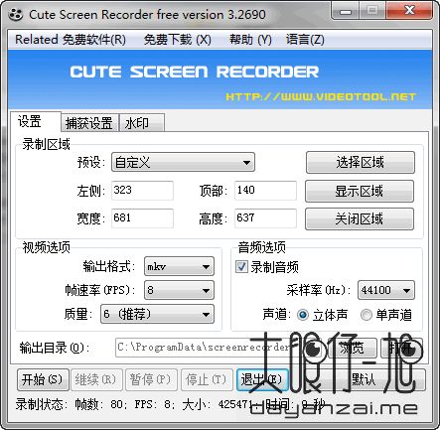The image size is (440, 430).
Task: Click the 暂停 (P) pause button
Action: click(x=151, y=379)
